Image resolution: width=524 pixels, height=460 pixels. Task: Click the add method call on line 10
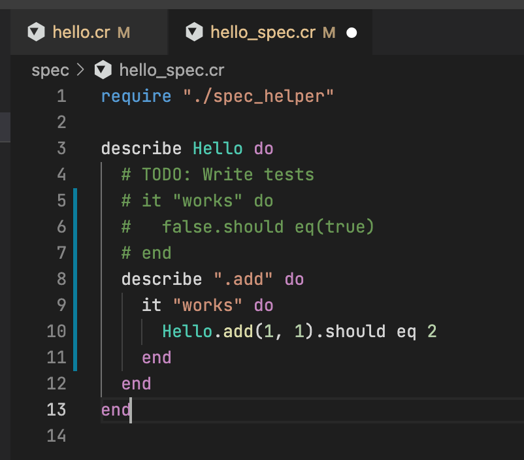tap(238, 332)
